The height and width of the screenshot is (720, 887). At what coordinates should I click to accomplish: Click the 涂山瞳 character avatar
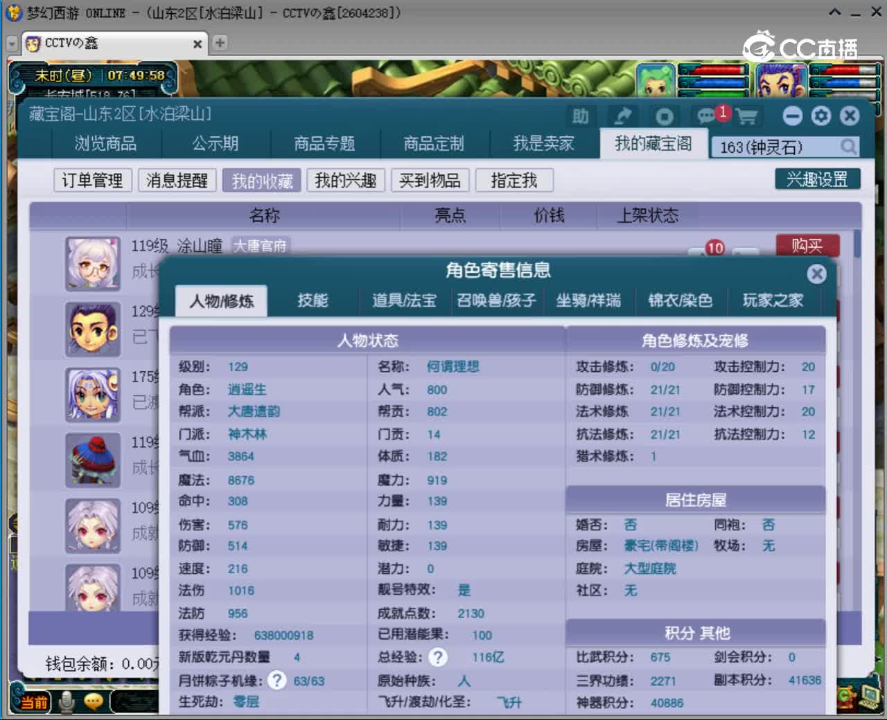click(92, 264)
